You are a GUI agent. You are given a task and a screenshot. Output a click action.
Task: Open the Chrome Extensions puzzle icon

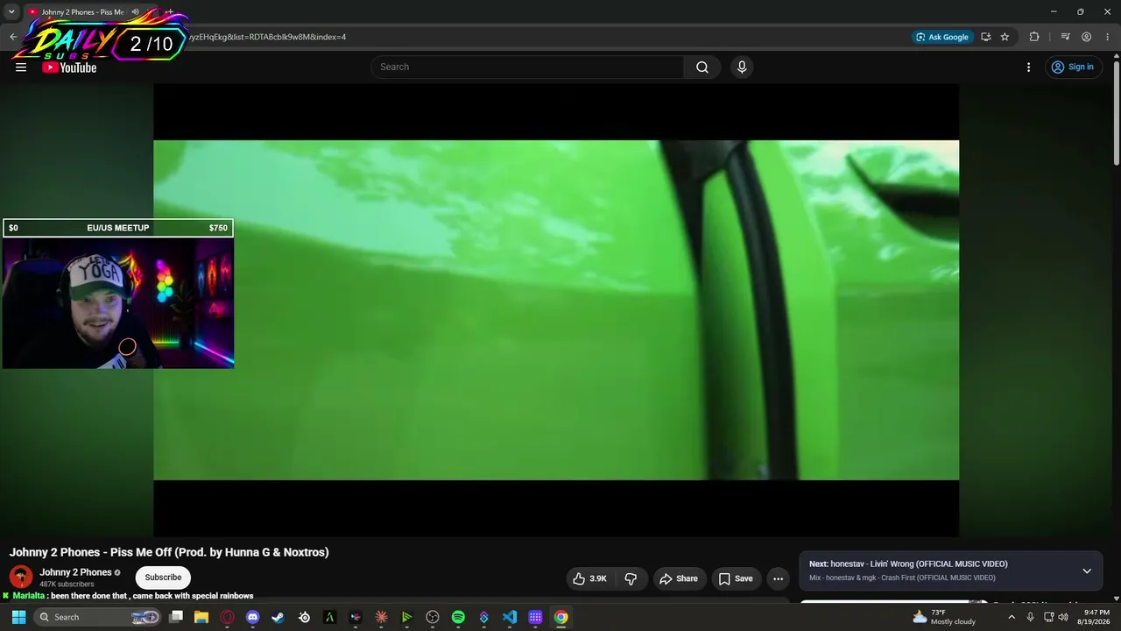point(1034,37)
